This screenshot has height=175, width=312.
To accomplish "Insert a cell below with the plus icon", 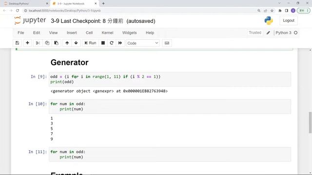I will [x=27, y=43].
